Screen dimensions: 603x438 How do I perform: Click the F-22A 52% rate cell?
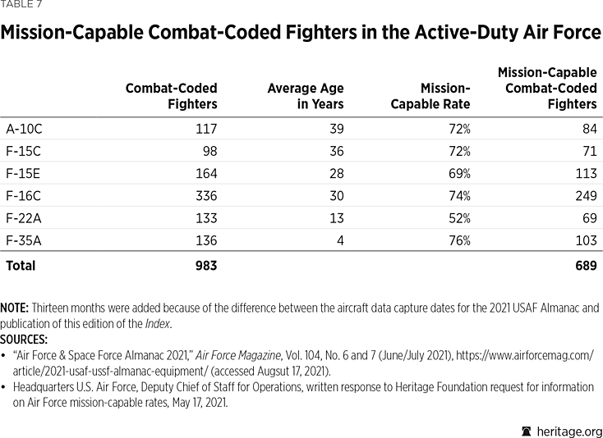458,218
